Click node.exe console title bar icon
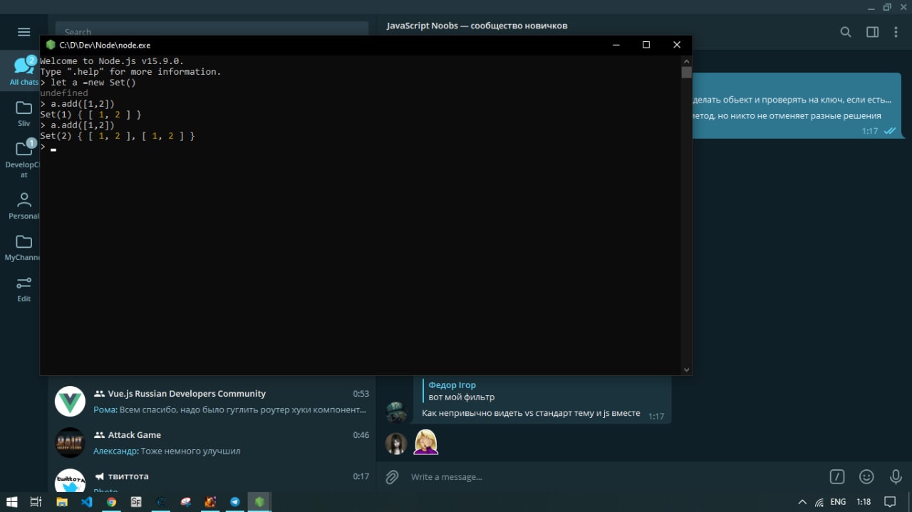Screen dimensions: 912x512 point(51,45)
